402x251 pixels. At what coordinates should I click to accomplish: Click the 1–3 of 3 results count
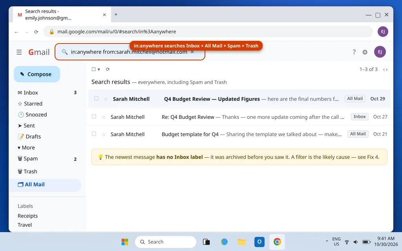click(368, 69)
